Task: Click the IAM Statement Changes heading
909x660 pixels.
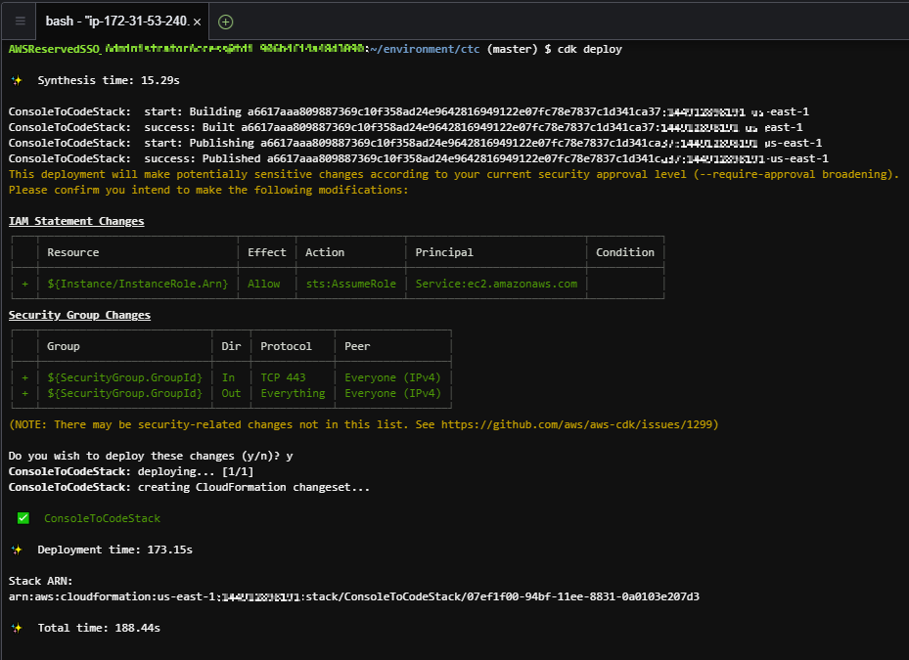Action: 76,221
